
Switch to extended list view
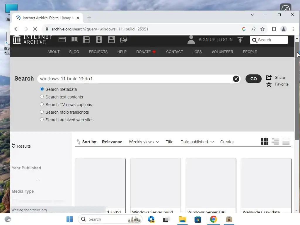275,141
